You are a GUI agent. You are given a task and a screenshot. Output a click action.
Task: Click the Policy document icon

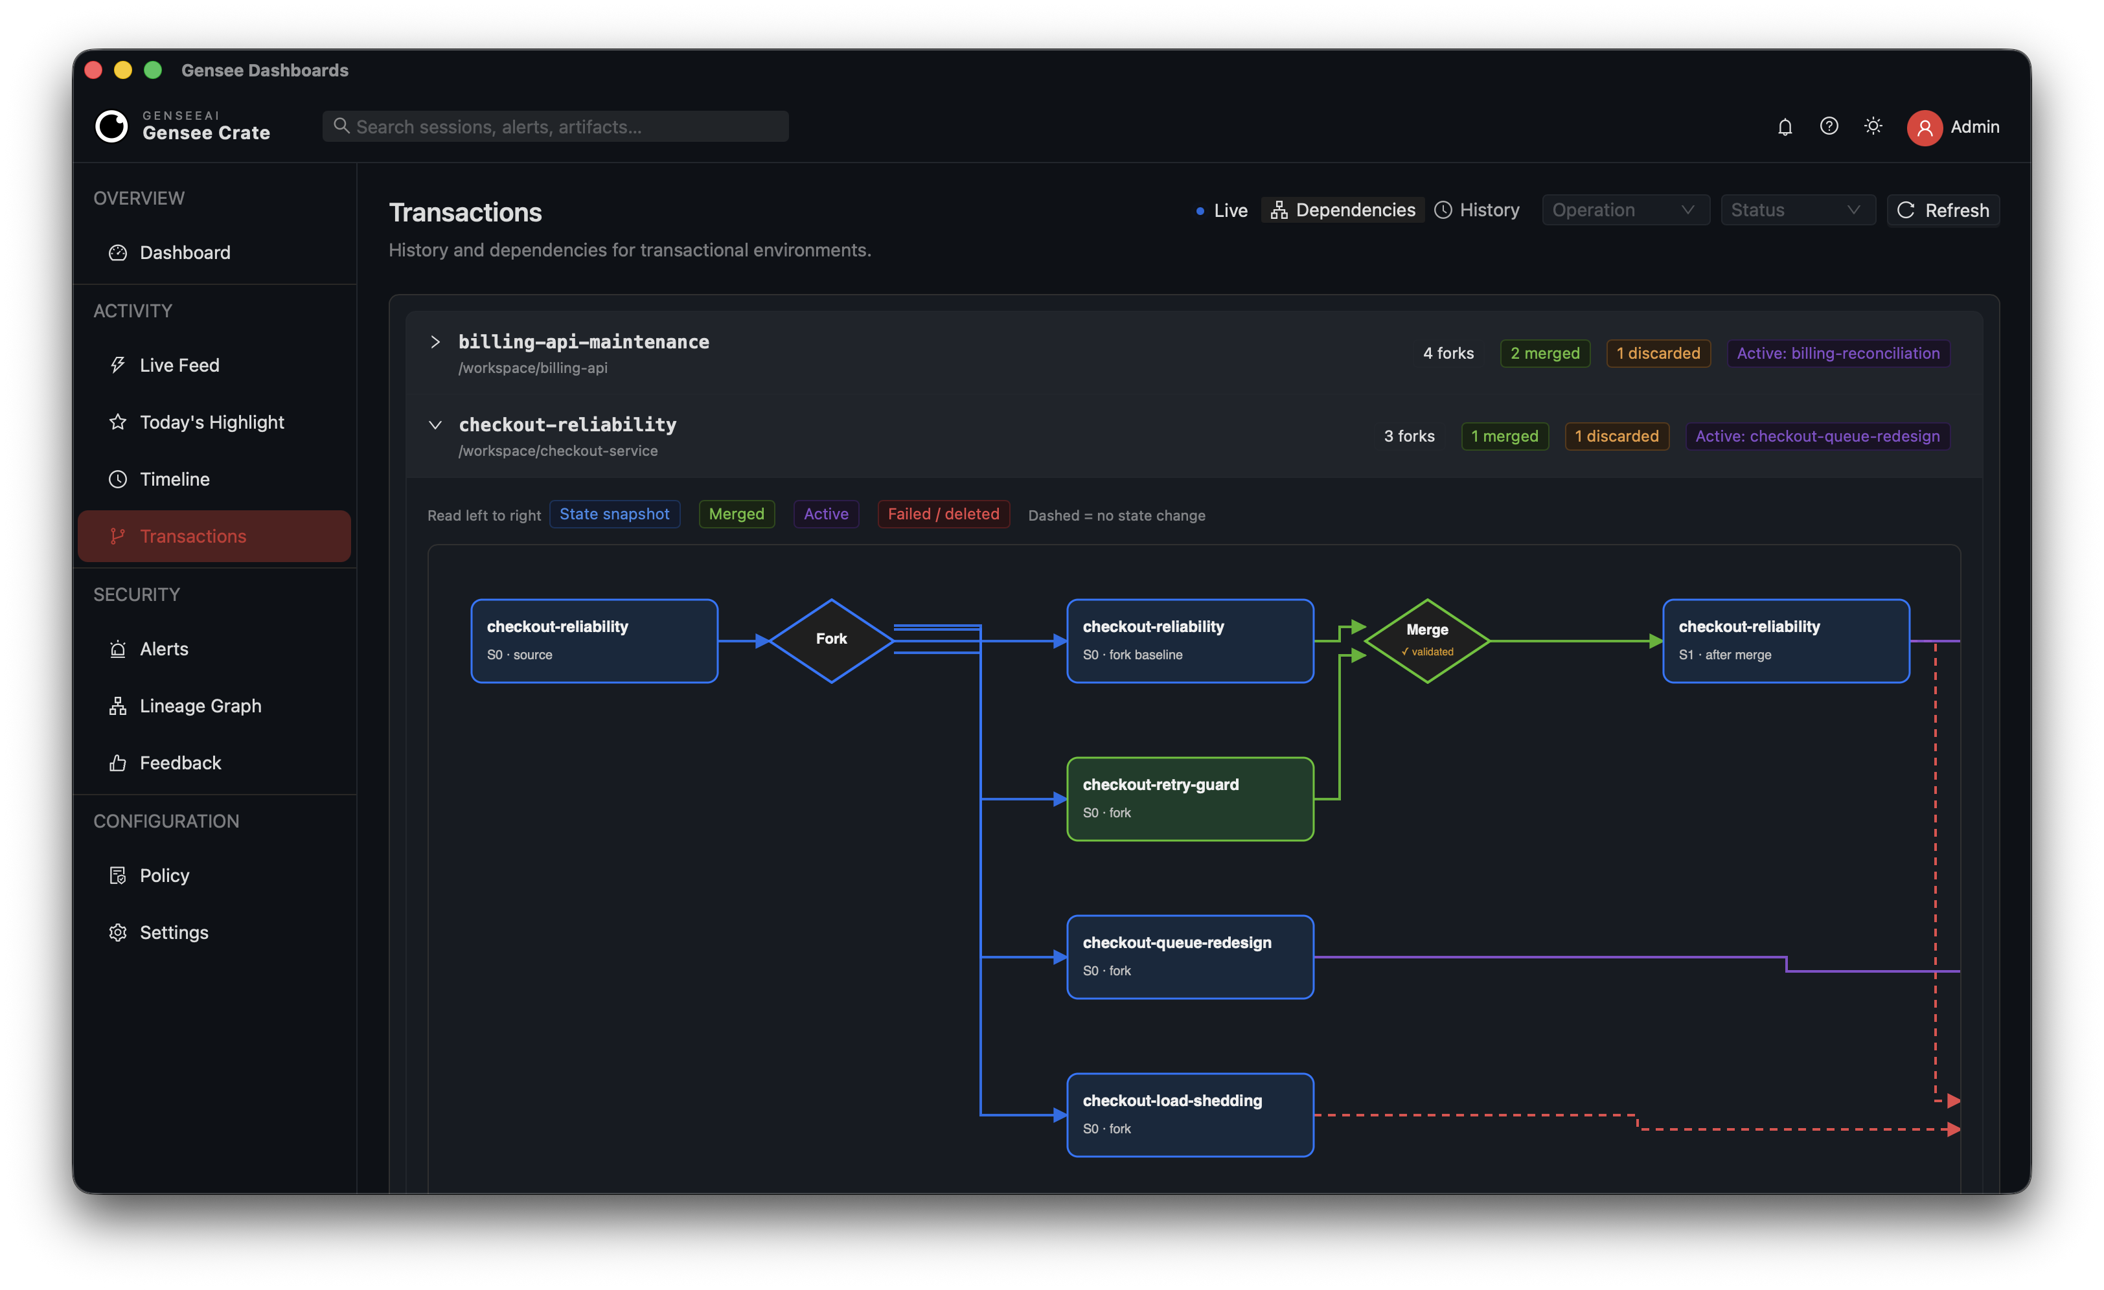click(118, 876)
